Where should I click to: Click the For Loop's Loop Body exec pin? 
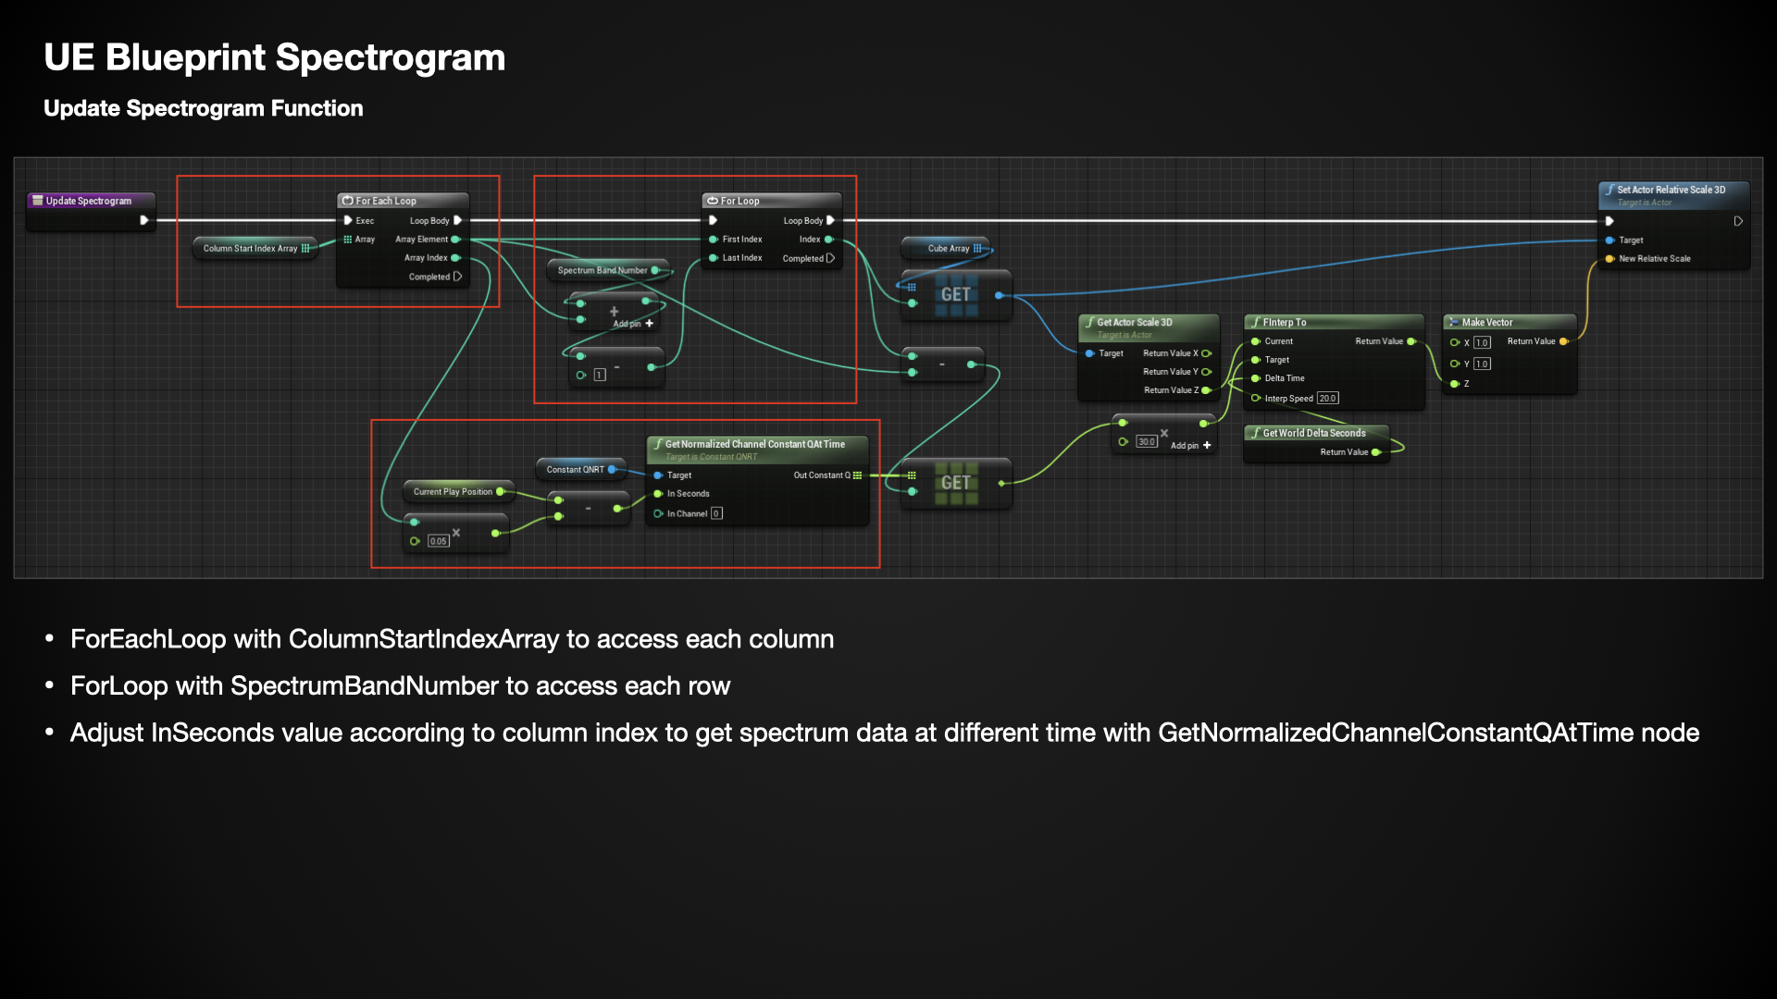pos(830,220)
